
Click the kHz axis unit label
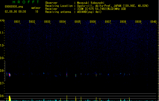pos(2,20)
